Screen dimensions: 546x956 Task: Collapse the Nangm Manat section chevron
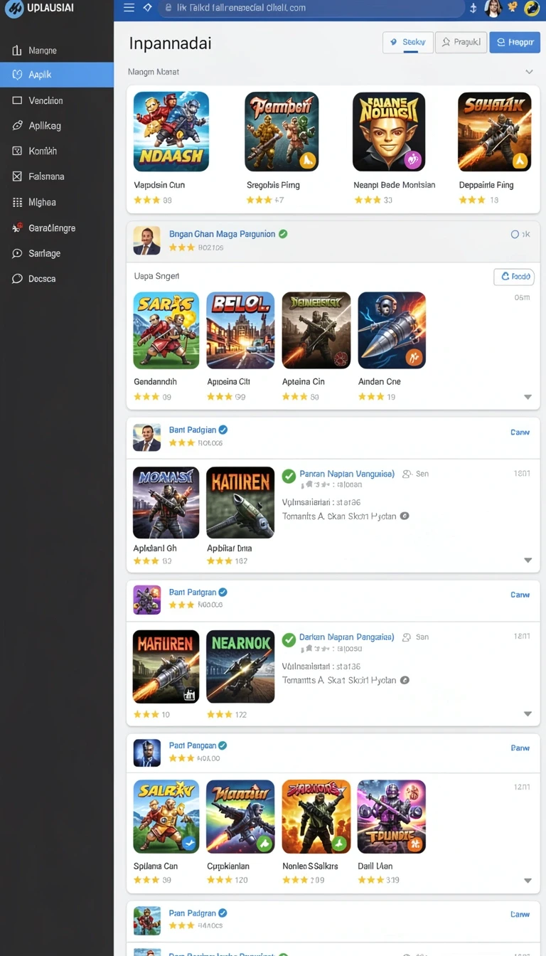(529, 72)
